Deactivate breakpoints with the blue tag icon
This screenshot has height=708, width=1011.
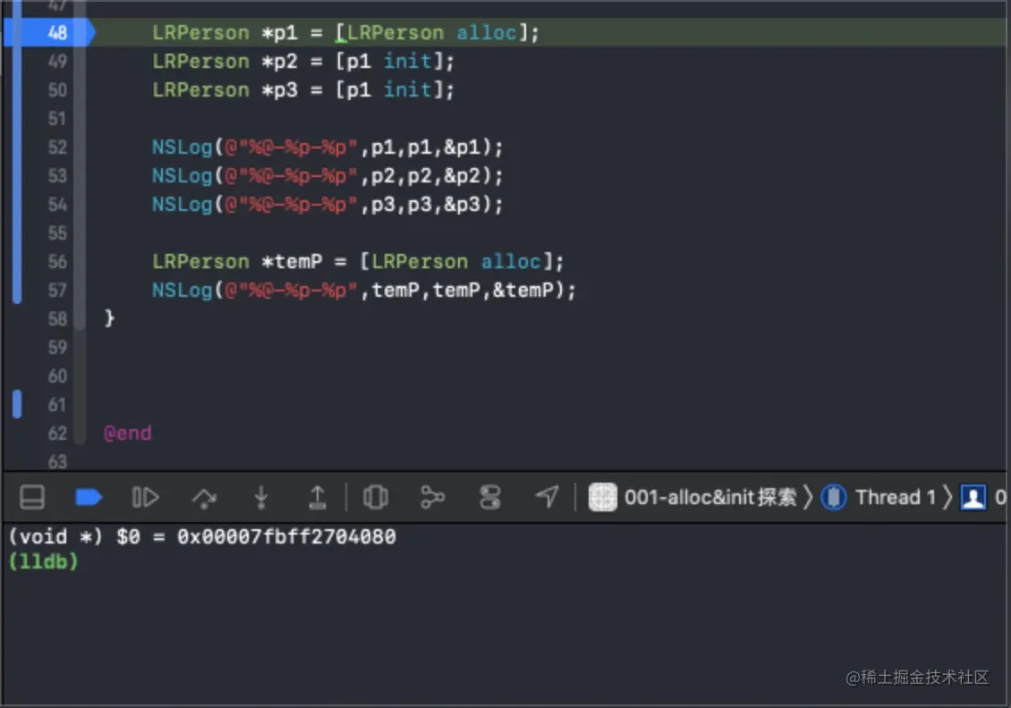click(89, 497)
